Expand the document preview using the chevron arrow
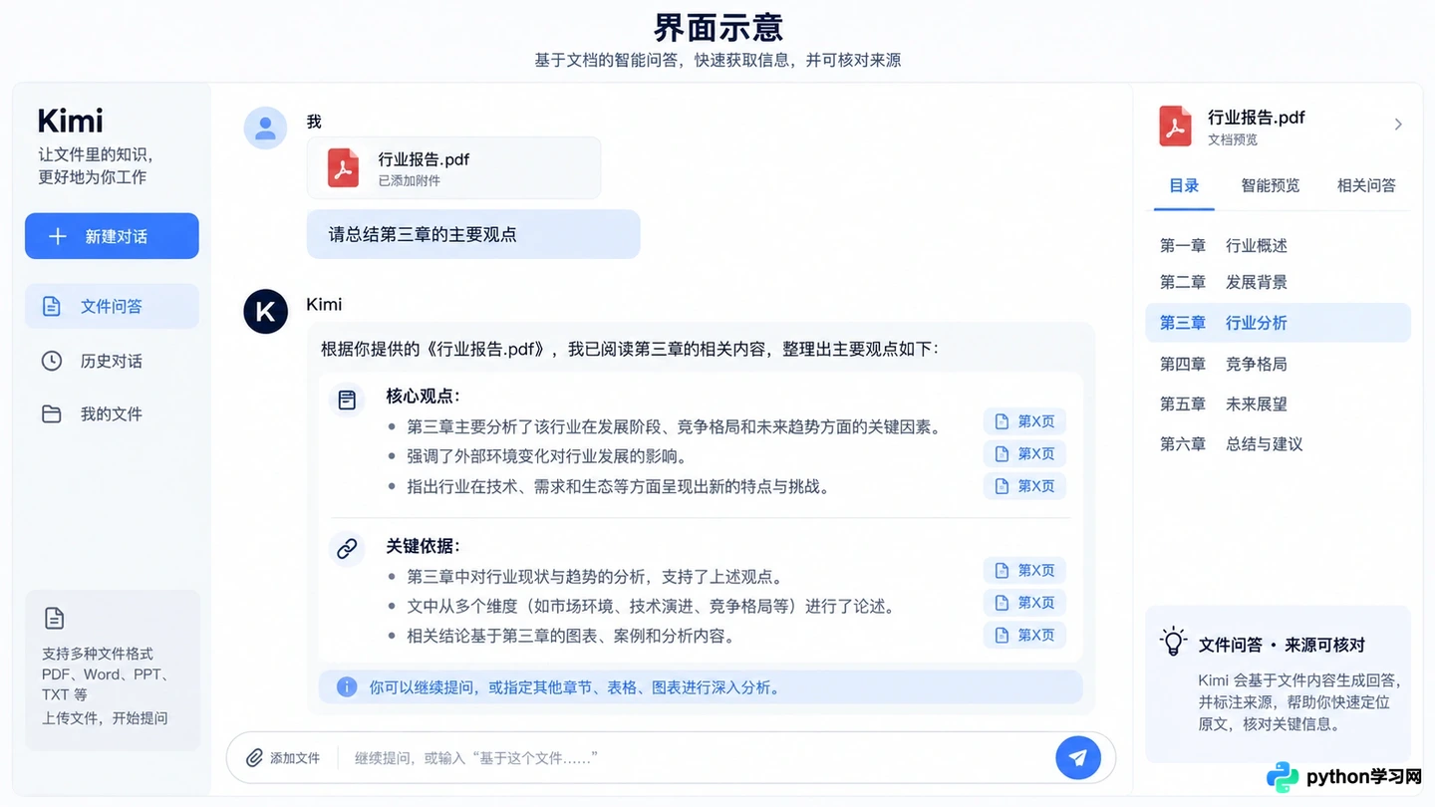 (x=1398, y=125)
